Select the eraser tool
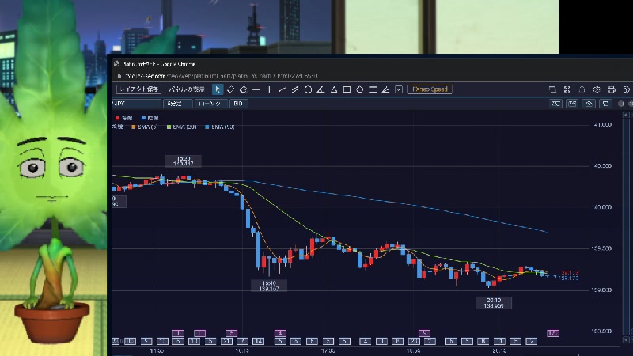The image size is (633, 356). click(x=231, y=89)
